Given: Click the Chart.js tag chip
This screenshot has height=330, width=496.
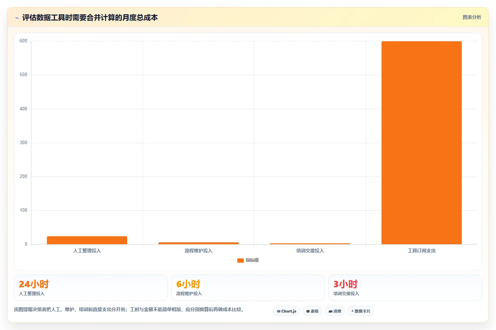Looking at the screenshot, I should coord(287,311).
